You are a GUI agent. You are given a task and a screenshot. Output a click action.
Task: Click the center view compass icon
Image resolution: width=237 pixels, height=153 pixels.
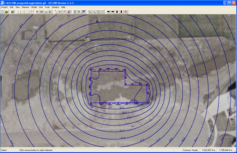(126, 12)
